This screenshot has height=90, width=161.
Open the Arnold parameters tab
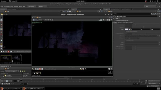pyautogui.click(x=131, y=23)
